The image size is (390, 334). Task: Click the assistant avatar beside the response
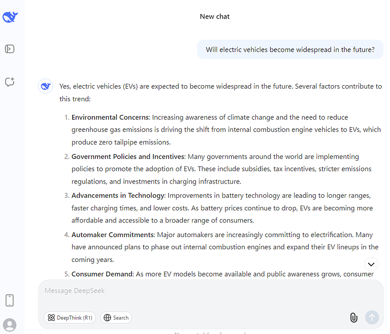pyautogui.click(x=45, y=86)
